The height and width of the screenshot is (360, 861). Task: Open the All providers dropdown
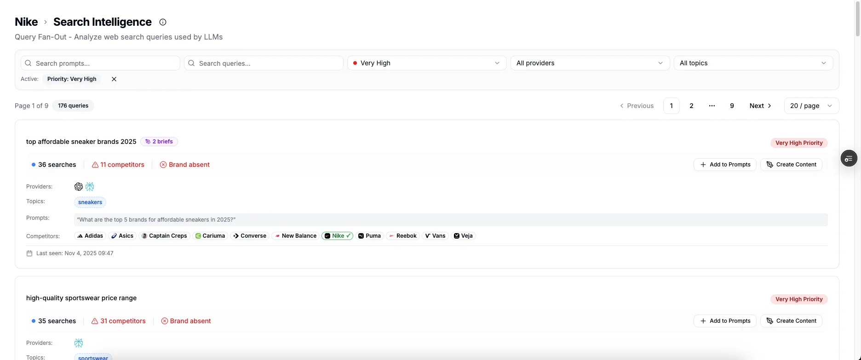coord(590,63)
